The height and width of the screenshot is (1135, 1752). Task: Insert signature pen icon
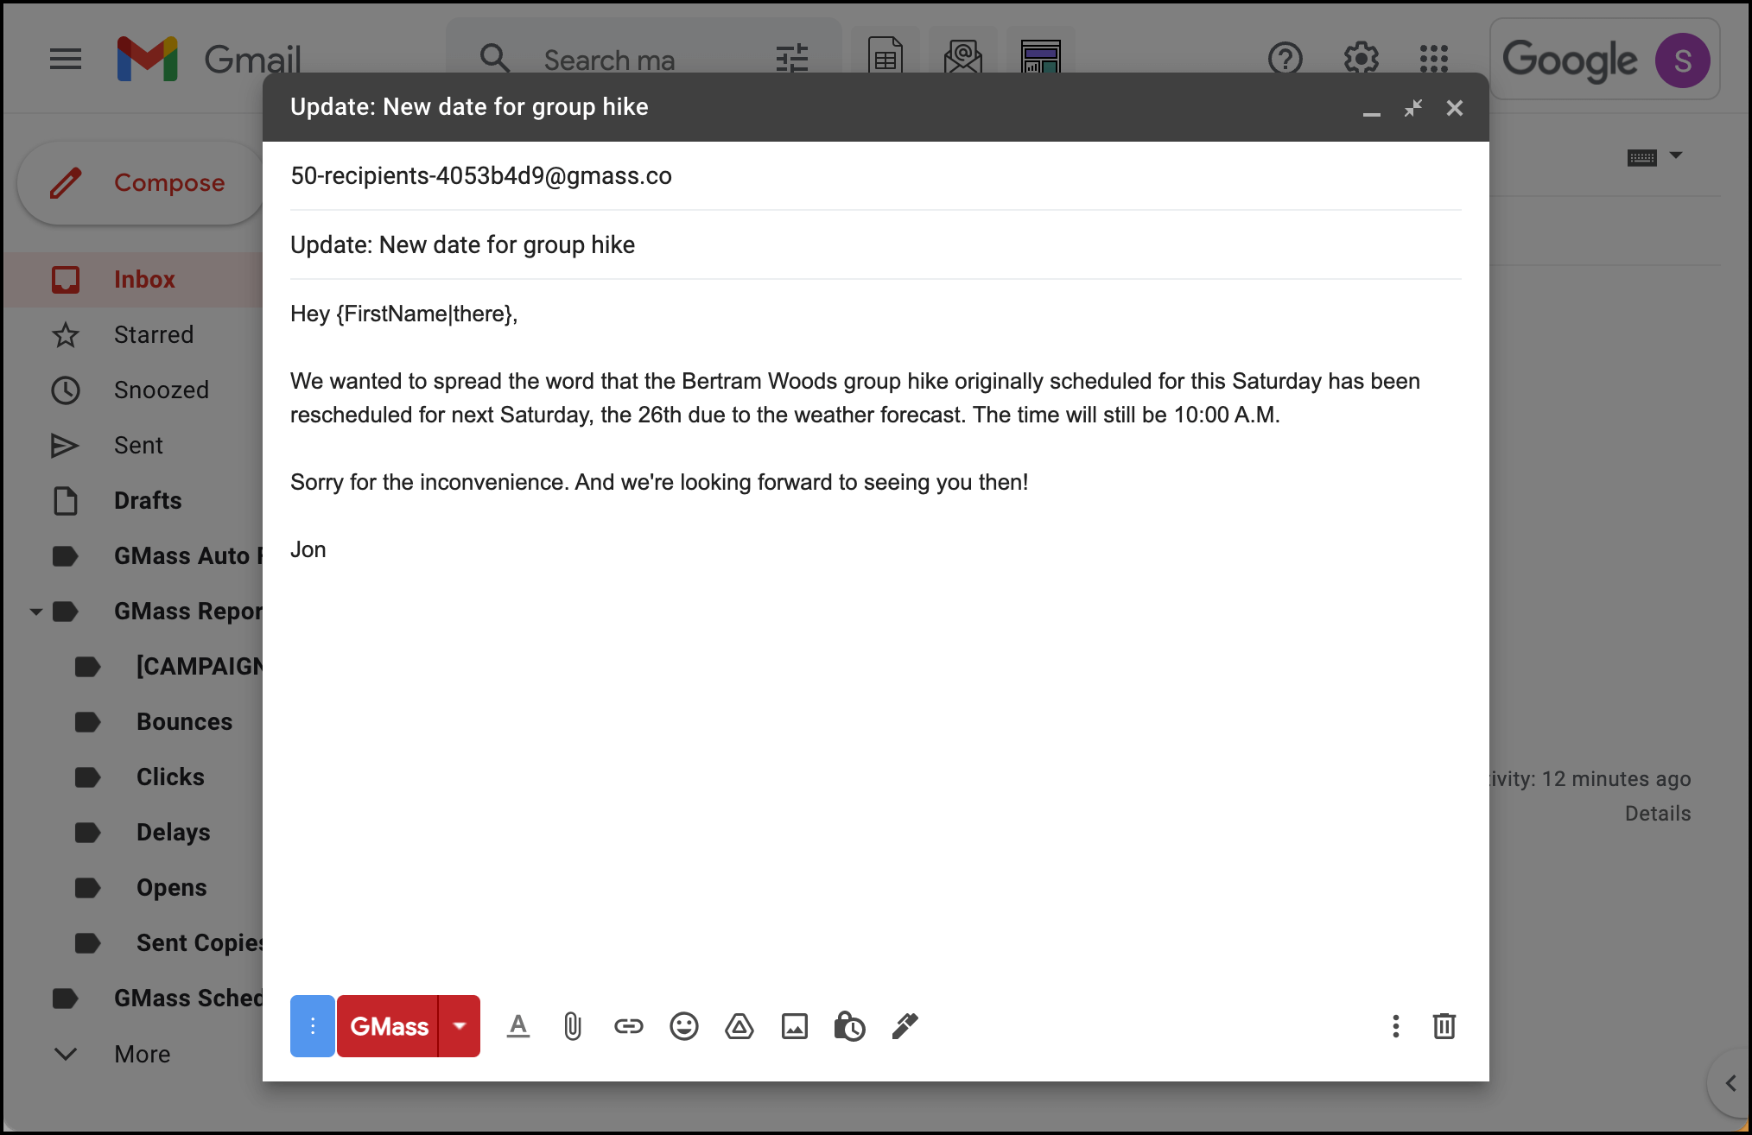pyautogui.click(x=905, y=1026)
